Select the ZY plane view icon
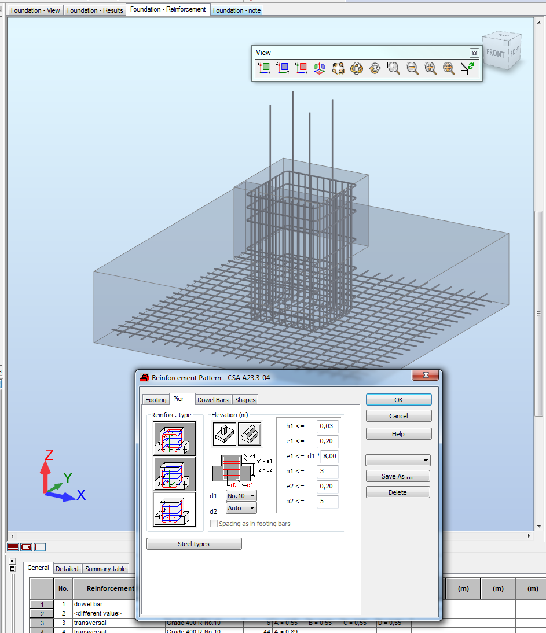Screen dimensions: 546x633 [x=283, y=68]
